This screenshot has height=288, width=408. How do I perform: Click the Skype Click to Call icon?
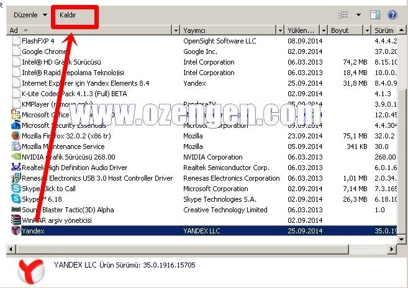click(x=16, y=188)
